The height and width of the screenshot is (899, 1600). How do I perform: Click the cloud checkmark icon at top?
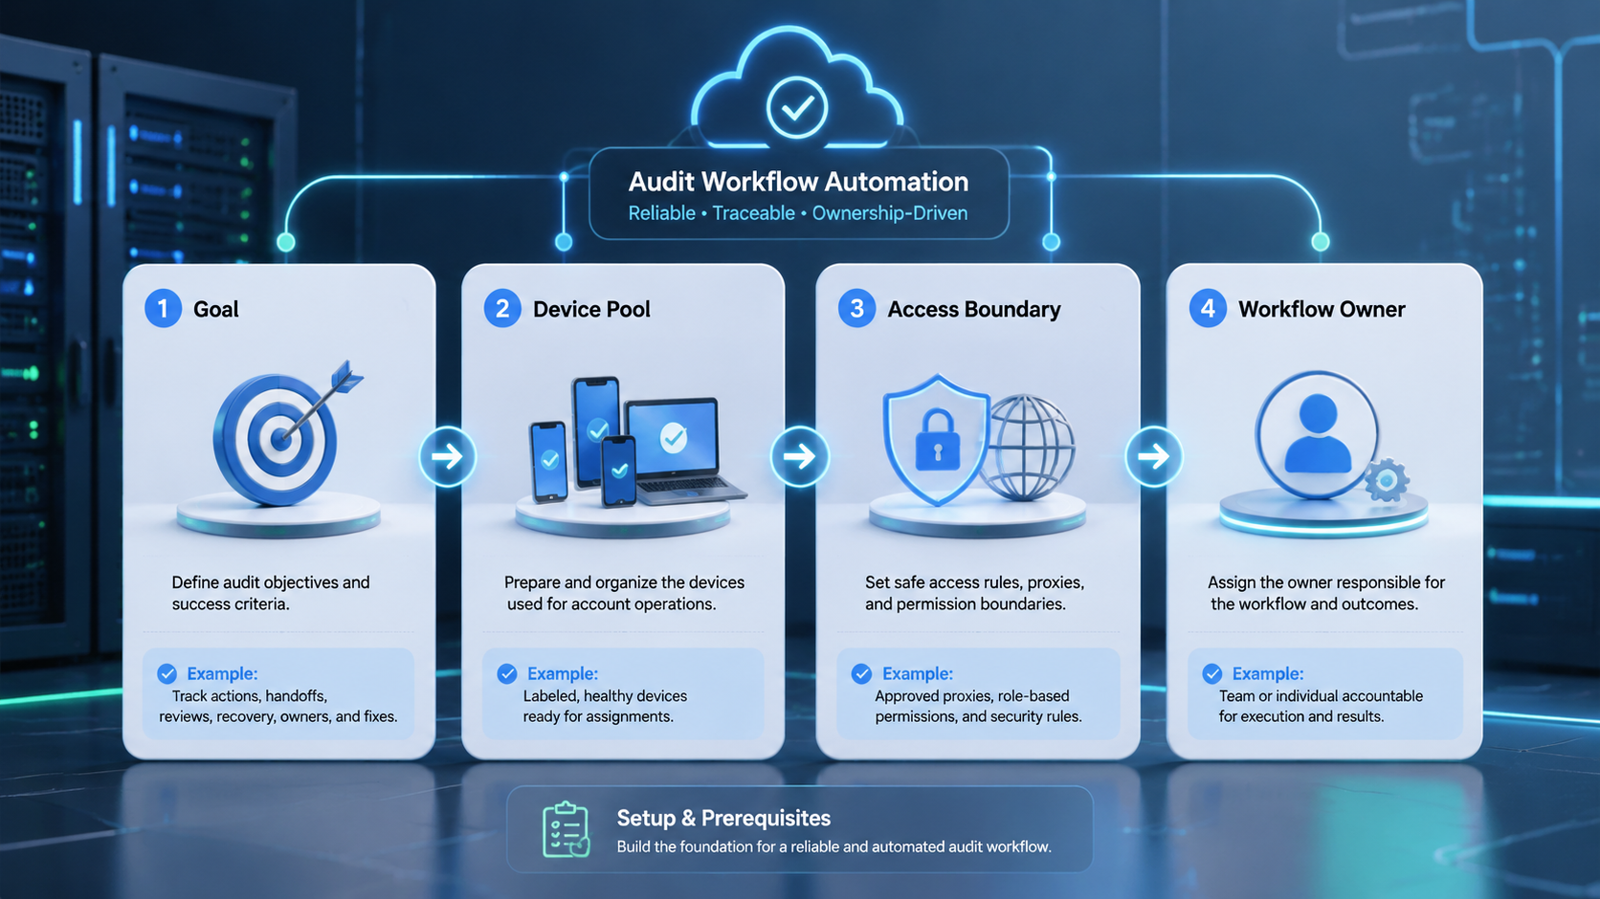[796, 88]
